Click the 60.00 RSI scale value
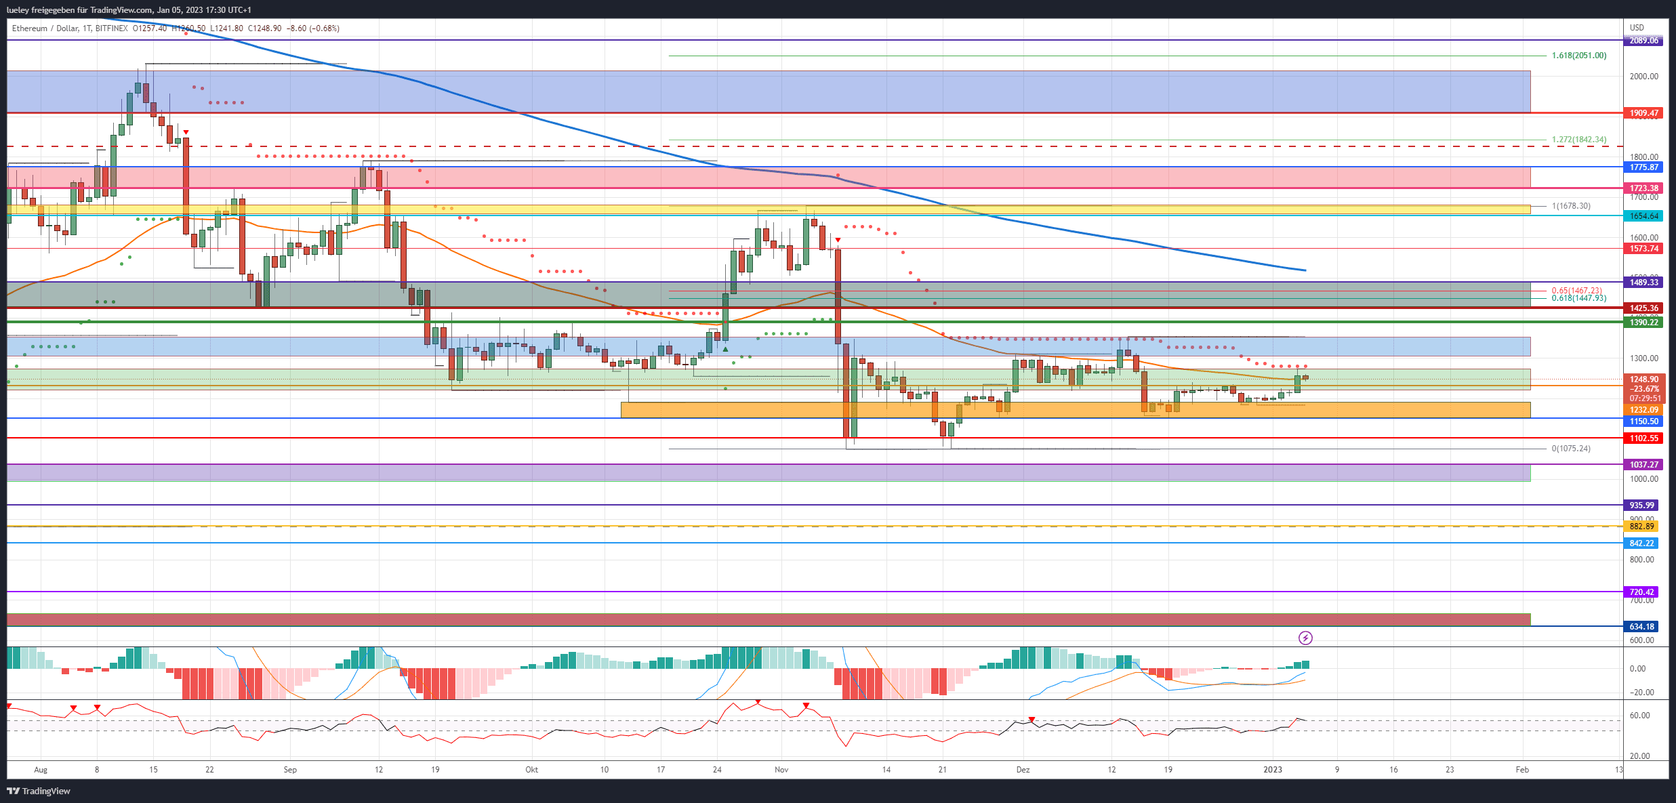This screenshot has width=1676, height=803. coord(1639,716)
